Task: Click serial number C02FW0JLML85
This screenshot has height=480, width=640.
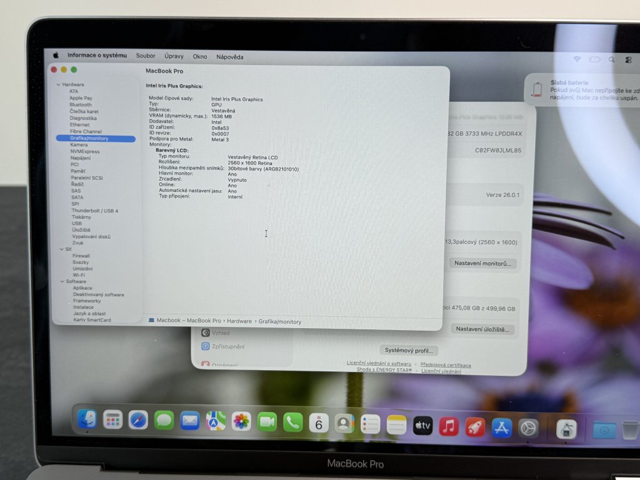Action: [x=498, y=150]
